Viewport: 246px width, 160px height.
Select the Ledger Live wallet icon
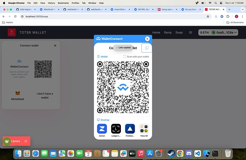[116, 129]
